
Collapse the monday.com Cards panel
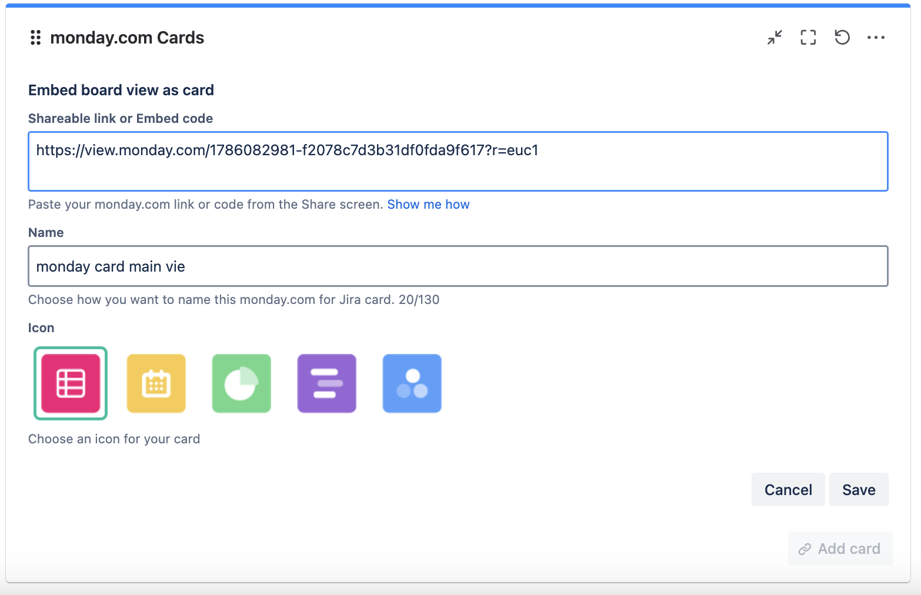(x=775, y=38)
